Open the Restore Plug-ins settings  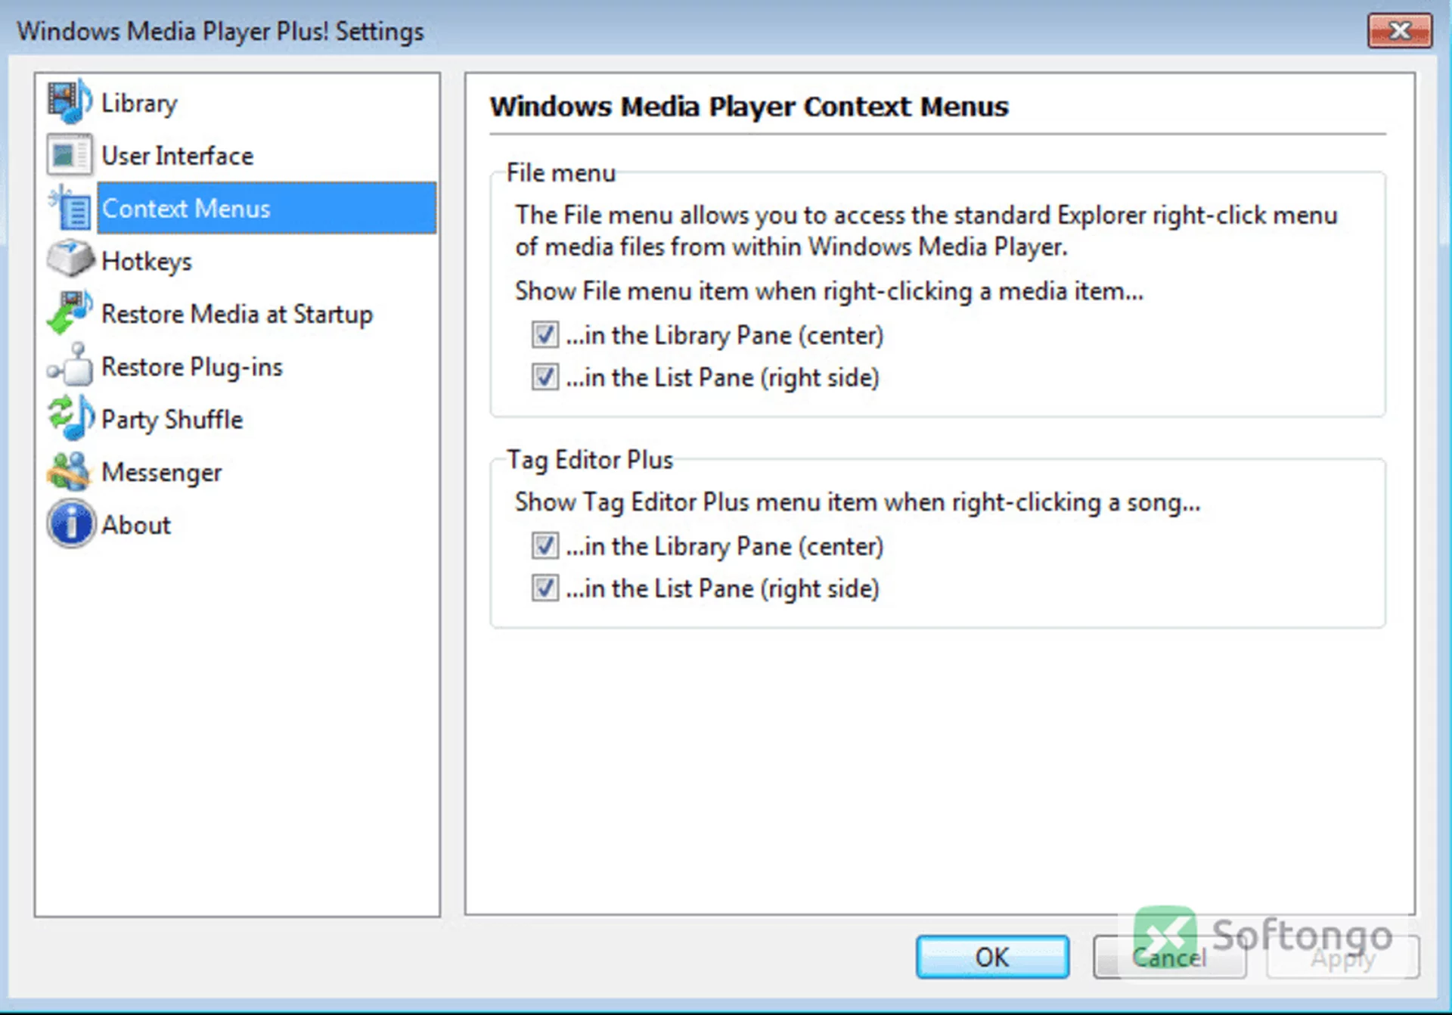pyautogui.click(x=191, y=367)
